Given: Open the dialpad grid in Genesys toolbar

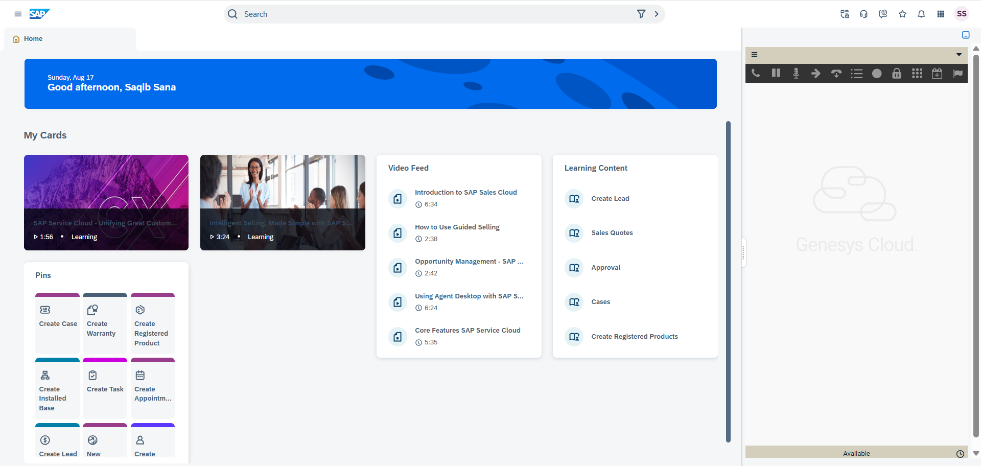Looking at the screenshot, I should [917, 74].
